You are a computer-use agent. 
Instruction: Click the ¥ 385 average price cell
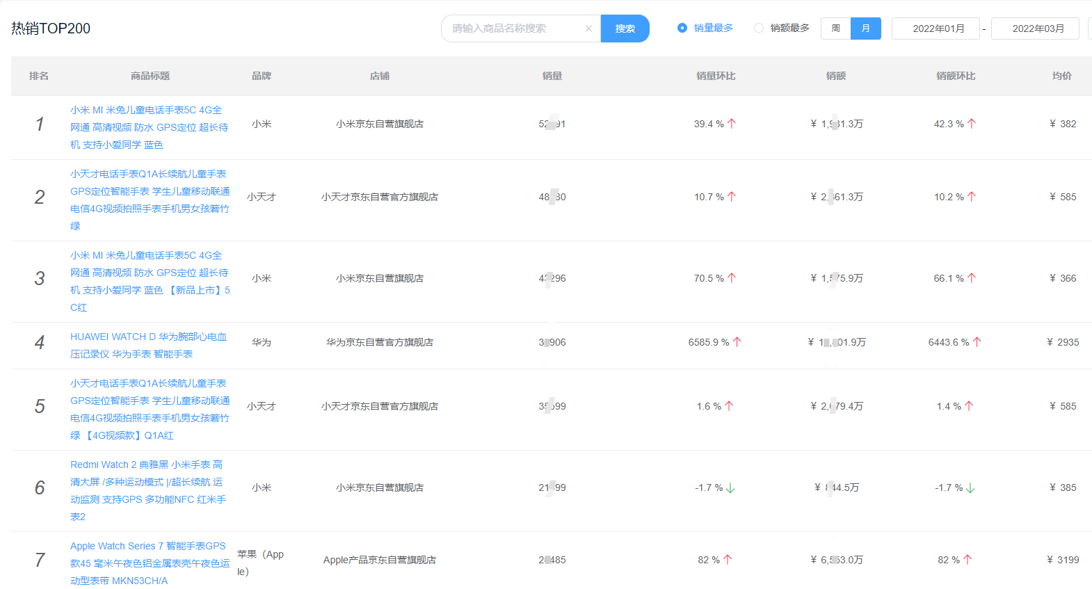point(1063,487)
